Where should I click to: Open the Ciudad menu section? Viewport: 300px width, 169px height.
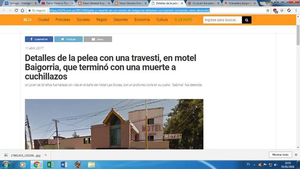point(43,20)
